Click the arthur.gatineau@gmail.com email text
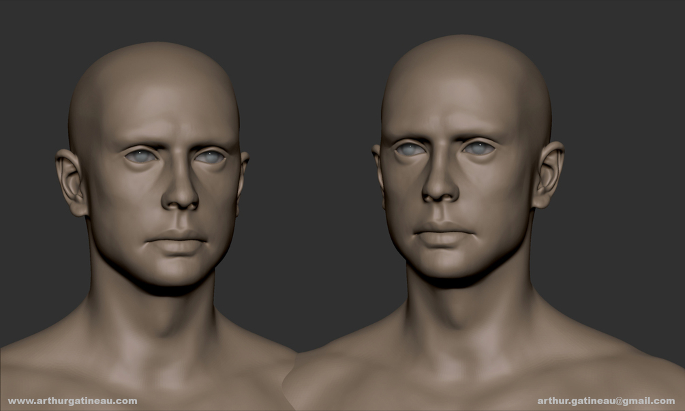This screenshot has width=685, height=411. tap(606, 401)
